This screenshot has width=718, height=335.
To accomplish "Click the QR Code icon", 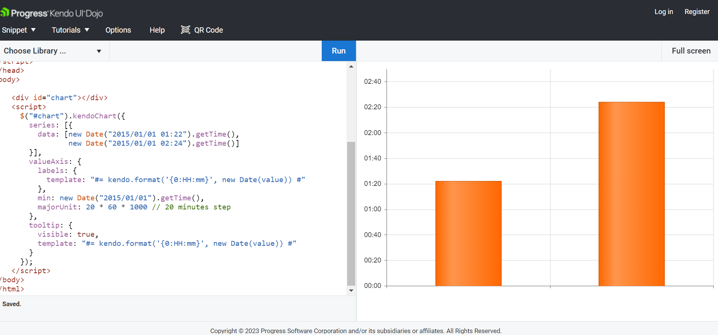I will point(185,30).
